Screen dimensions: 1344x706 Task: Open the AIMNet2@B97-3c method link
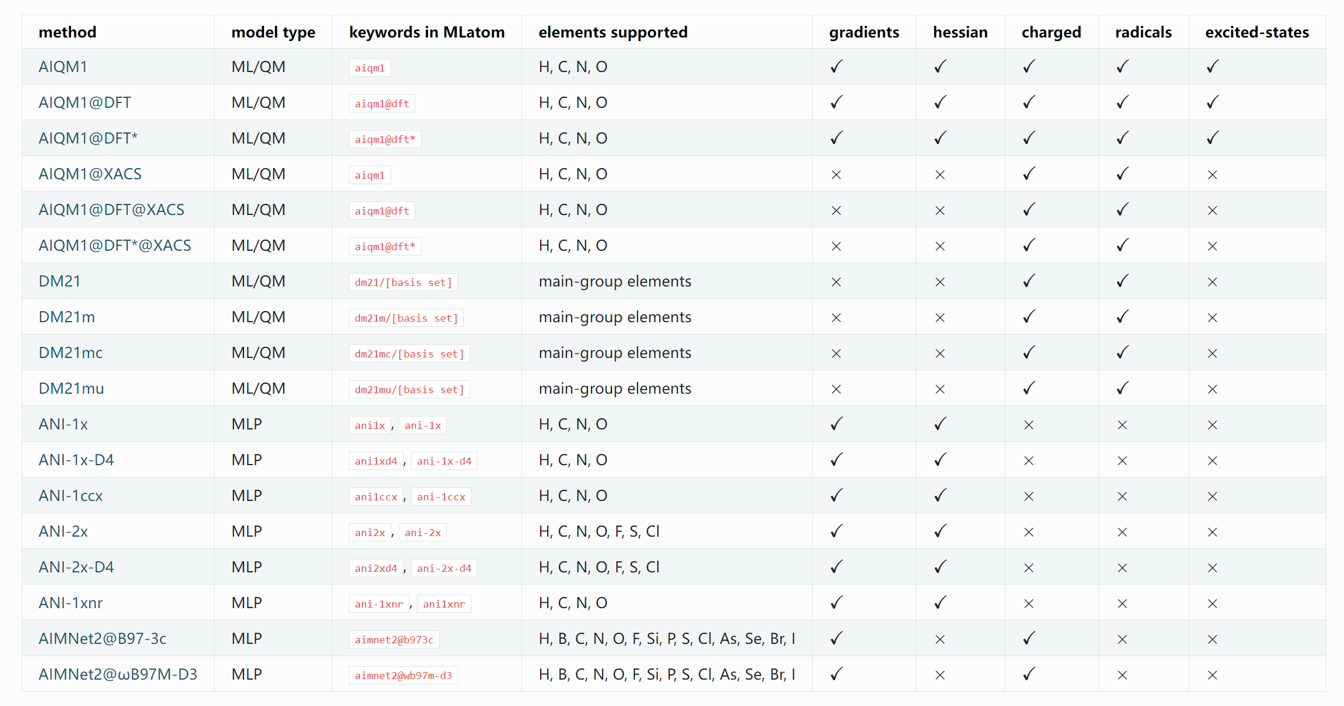point(103,639)
